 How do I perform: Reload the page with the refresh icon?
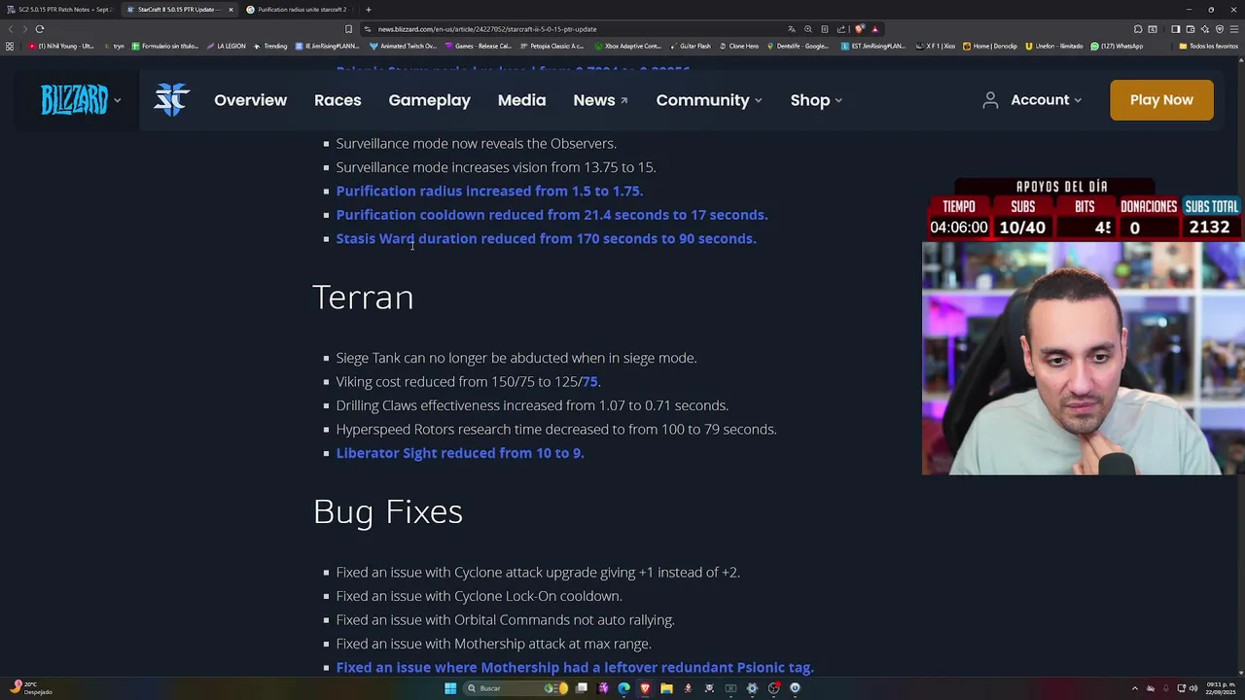39,29
